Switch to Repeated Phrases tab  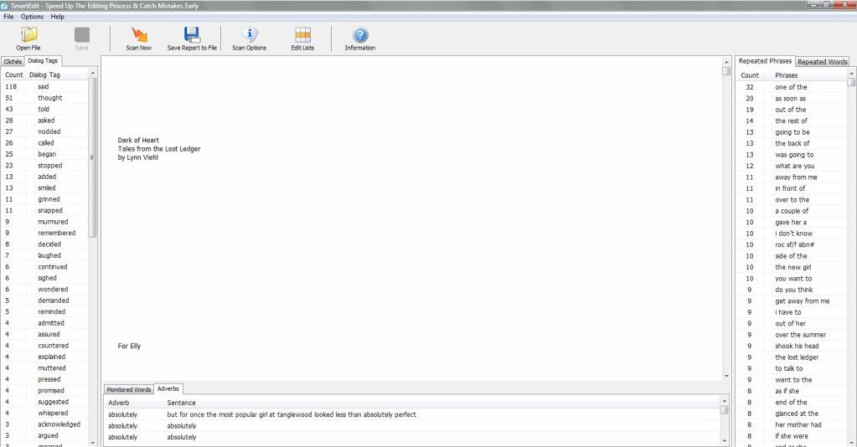pos(765,60)
